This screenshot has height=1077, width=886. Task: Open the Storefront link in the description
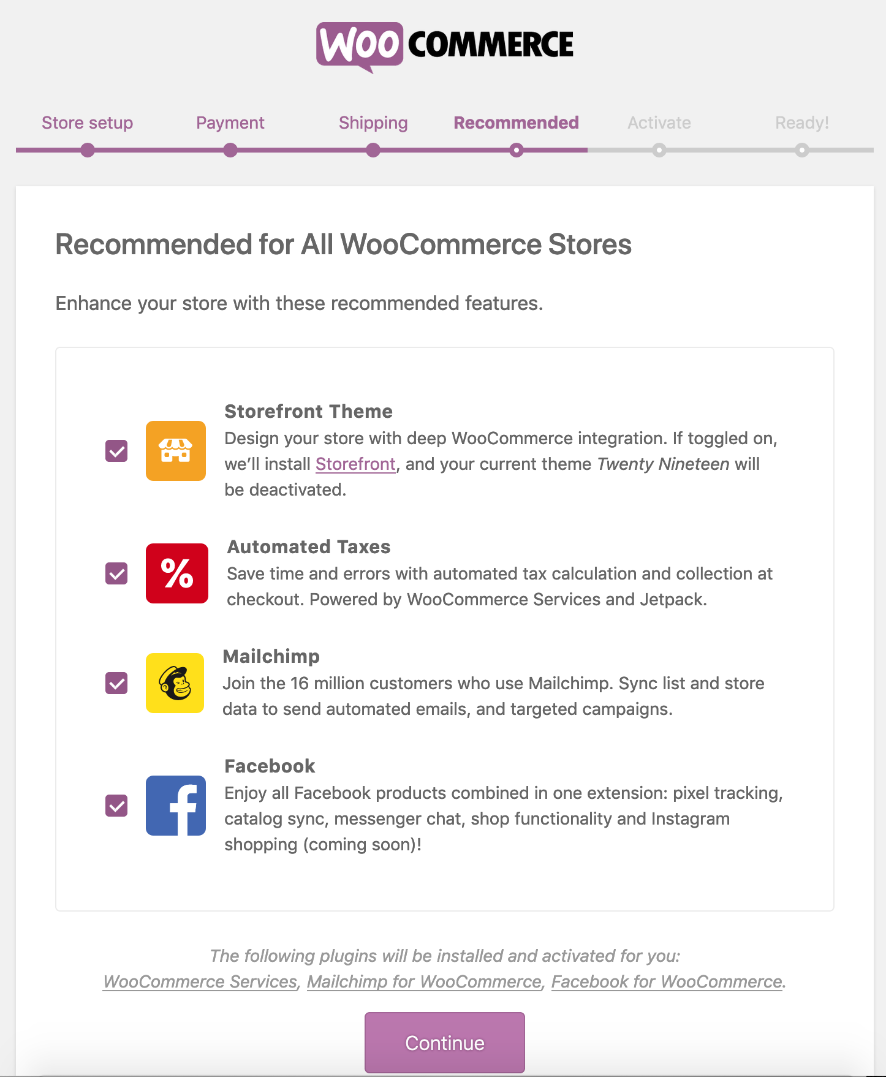[x=355, y=464]
